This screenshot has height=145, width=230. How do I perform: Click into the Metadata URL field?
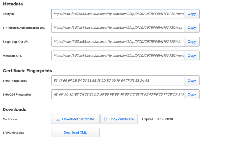point(118,56)
